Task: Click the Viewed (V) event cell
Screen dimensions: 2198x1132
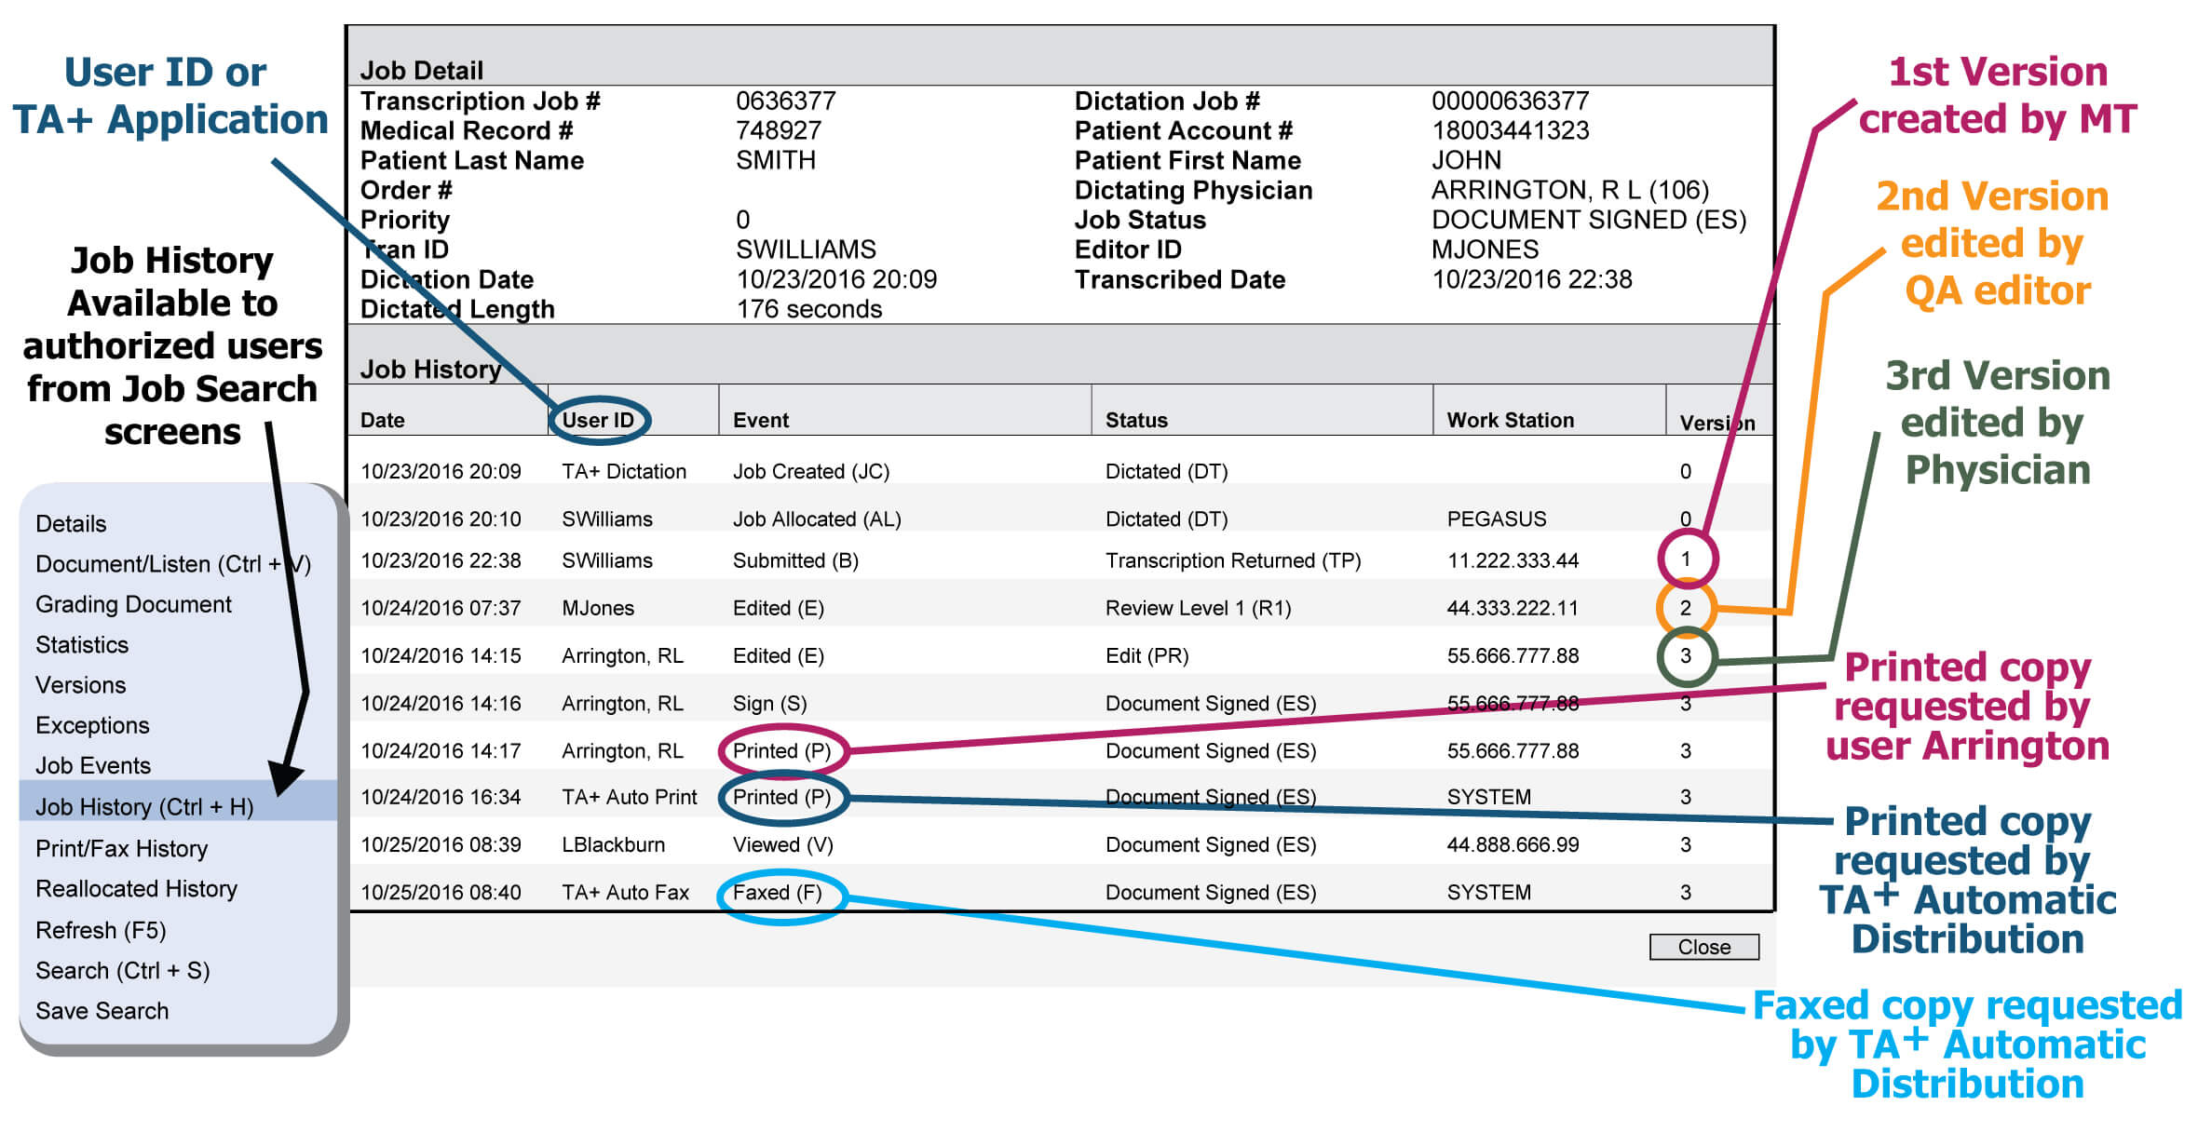Action: coord(783,844)
